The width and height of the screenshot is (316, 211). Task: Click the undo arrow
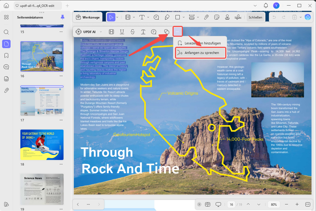coord(274,17)
